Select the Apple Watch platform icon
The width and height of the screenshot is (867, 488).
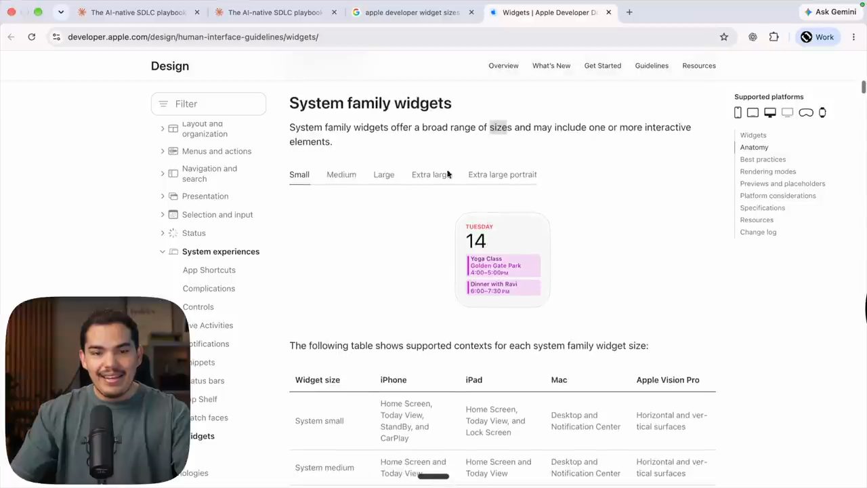click(x=822, y=113)
